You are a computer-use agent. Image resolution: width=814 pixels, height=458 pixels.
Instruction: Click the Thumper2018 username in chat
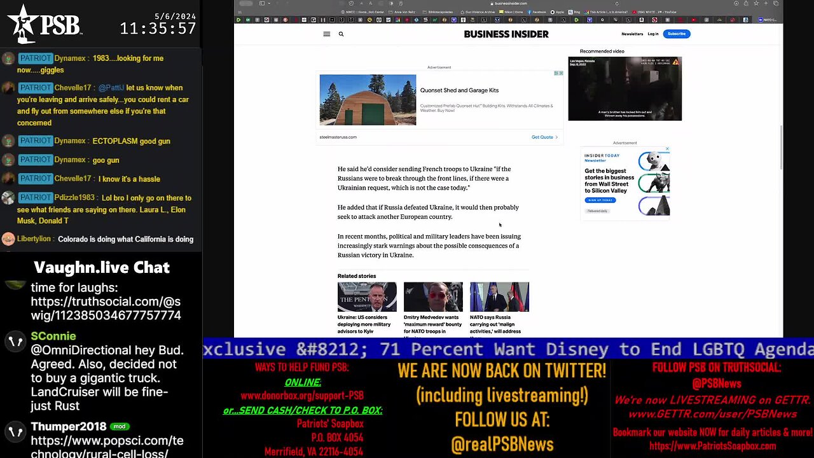tap(69, 426)
